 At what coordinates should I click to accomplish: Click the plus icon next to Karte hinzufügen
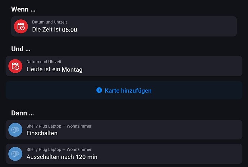(x=99, y=90)
